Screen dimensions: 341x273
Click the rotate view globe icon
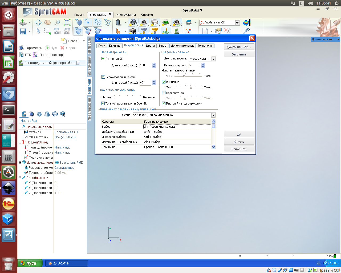pyautogui.click(x=38, y=22)
